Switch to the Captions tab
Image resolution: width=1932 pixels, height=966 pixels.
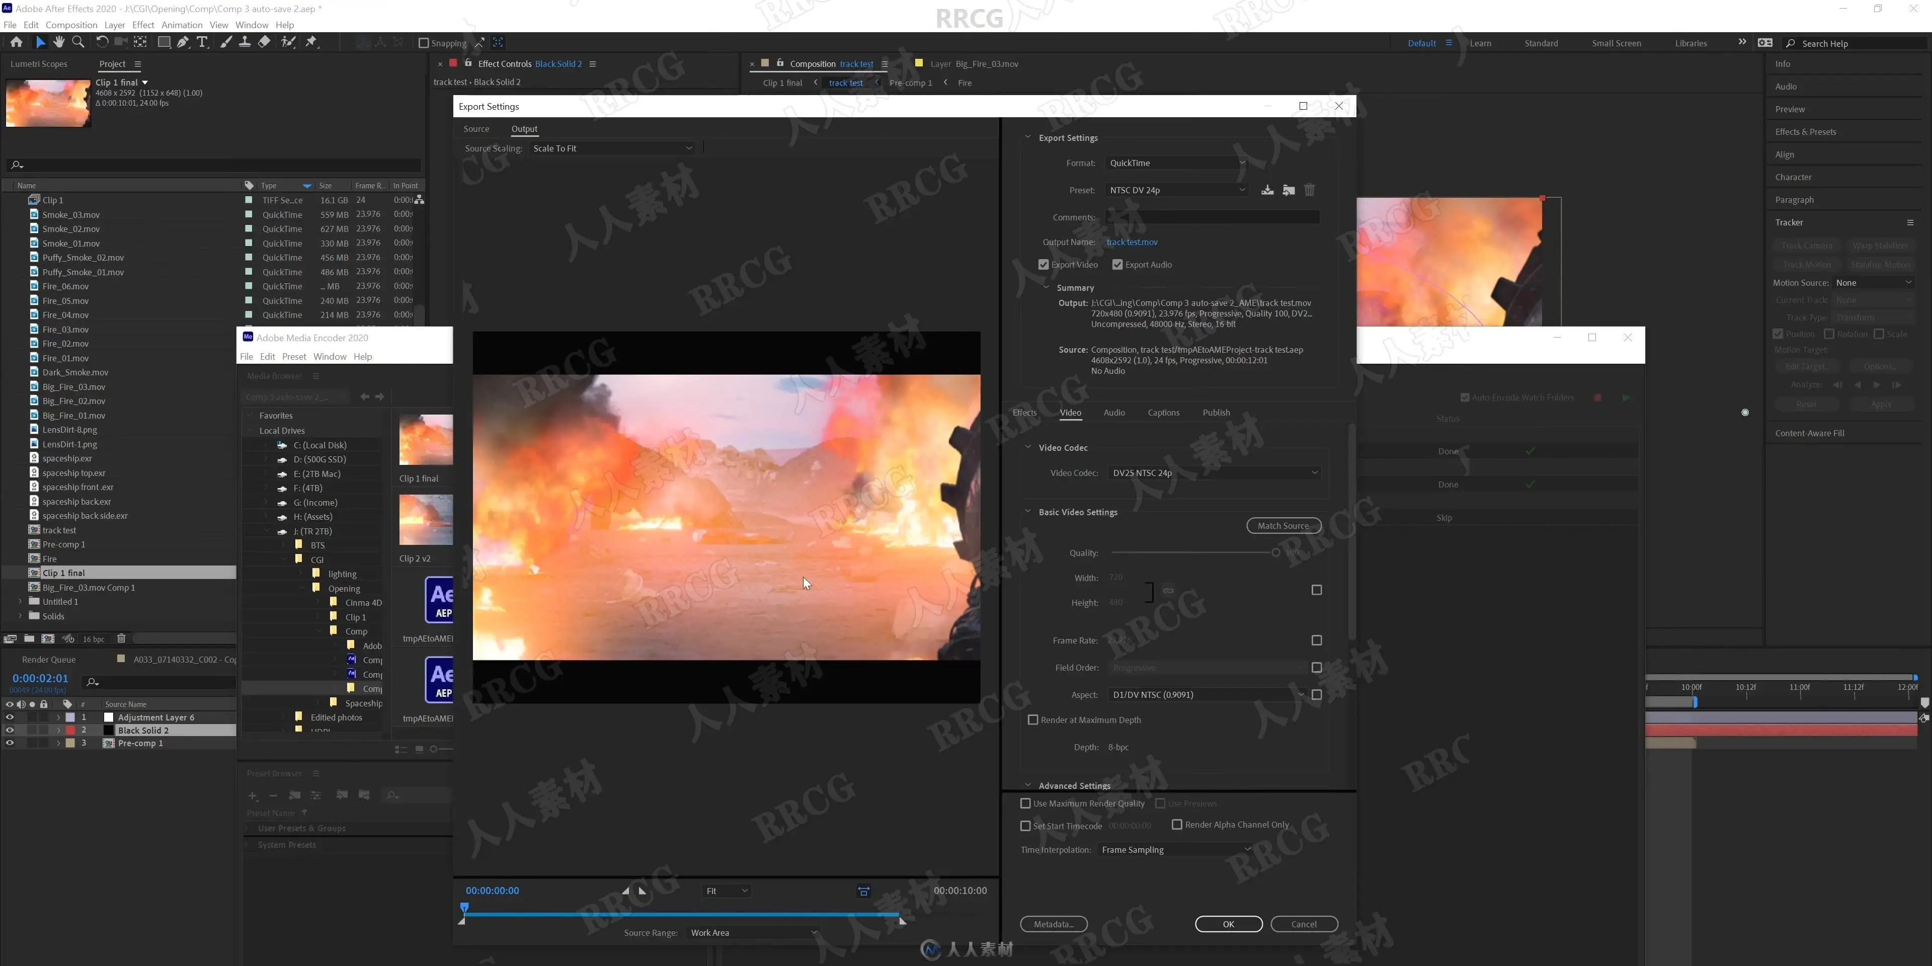pos(1163,413)
